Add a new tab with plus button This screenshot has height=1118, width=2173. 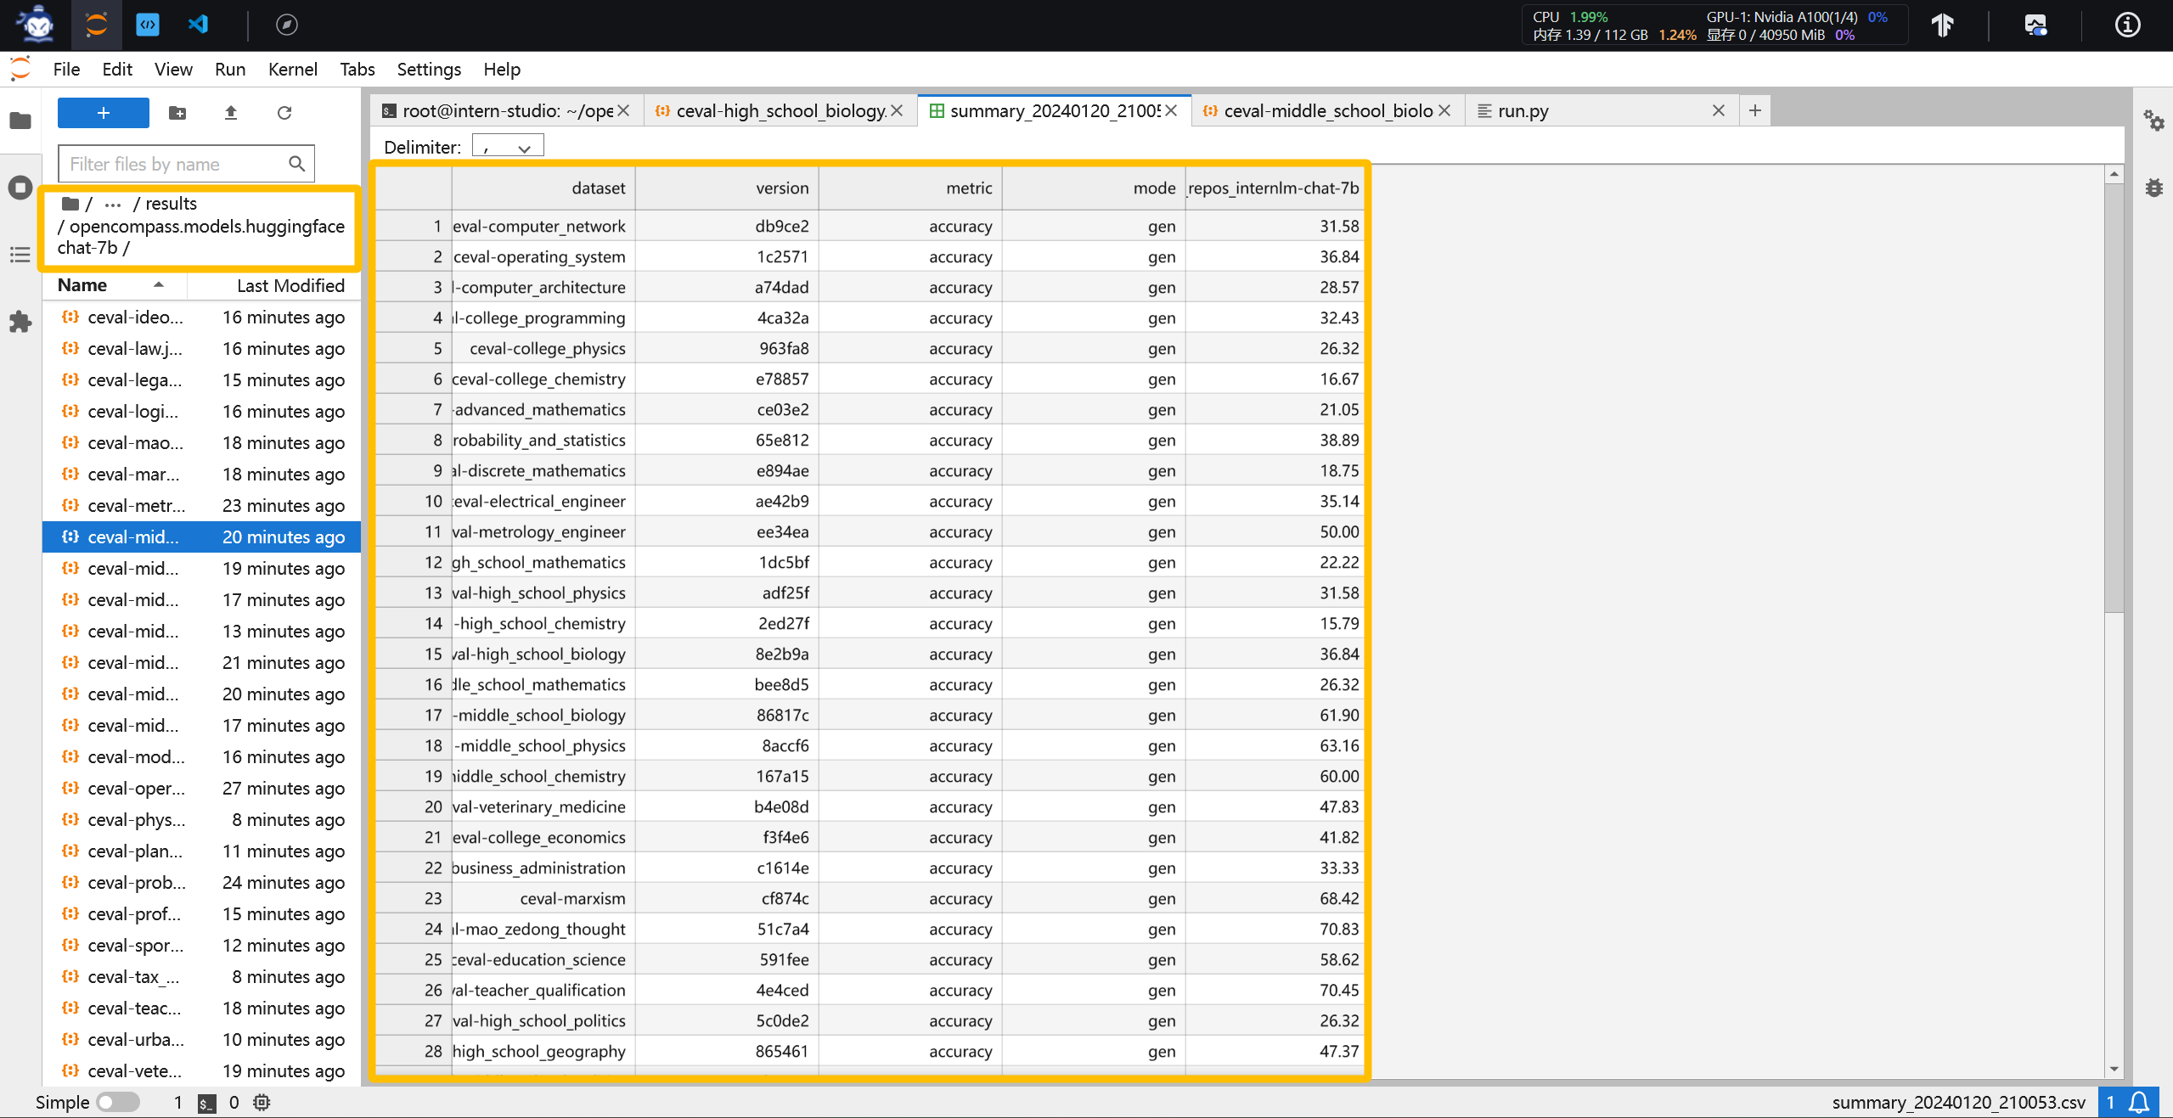click(1755, 110)
